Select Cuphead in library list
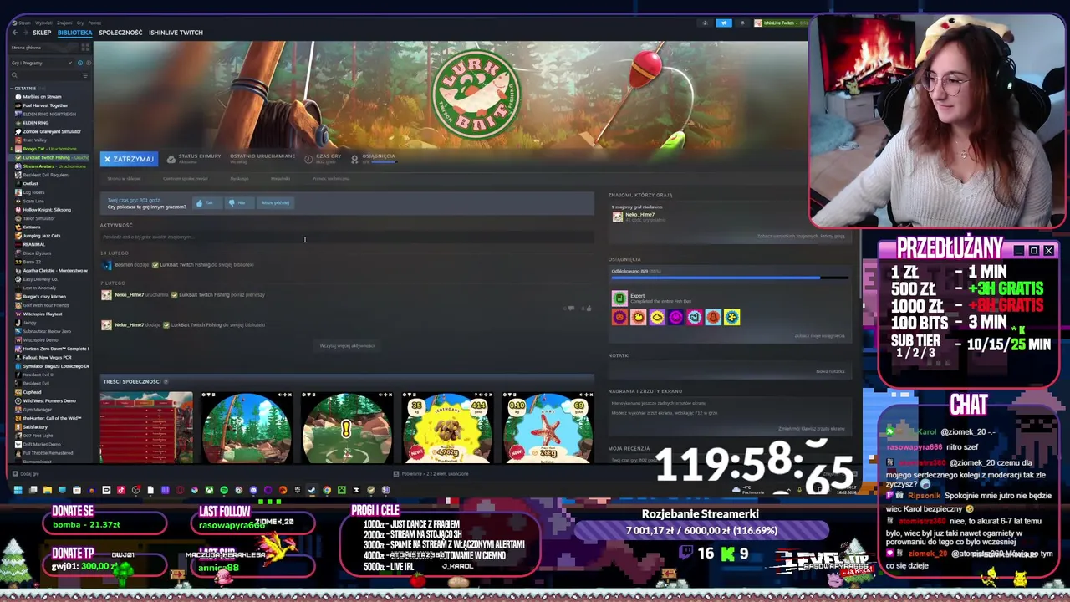Viewport: 1070px width, 602px height. click(x=32, y=392)
